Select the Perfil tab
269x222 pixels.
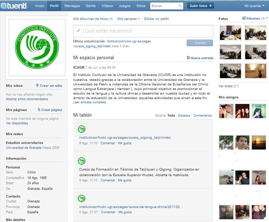[54, 6]
